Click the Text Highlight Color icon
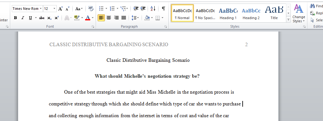The width and height of the screenshot is (323, 121). (77, 18)
